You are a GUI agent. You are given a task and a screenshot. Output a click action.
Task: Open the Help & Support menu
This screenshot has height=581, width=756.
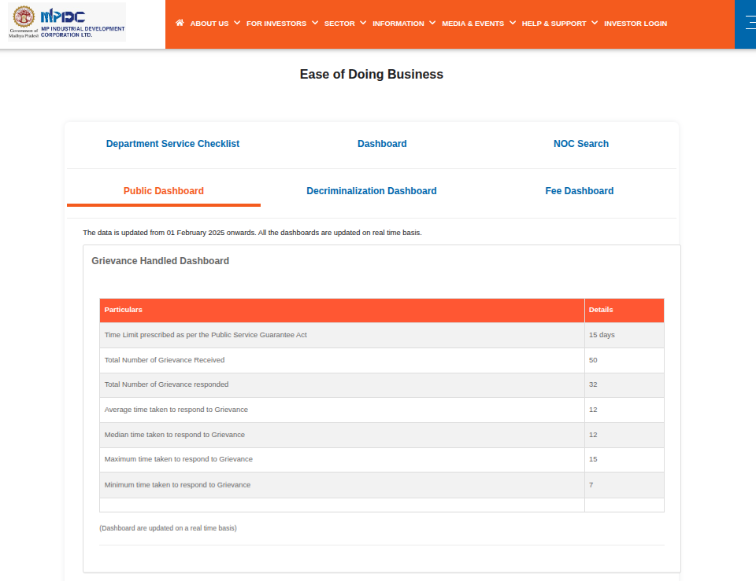pyautogui.click(x=559, y=24)
